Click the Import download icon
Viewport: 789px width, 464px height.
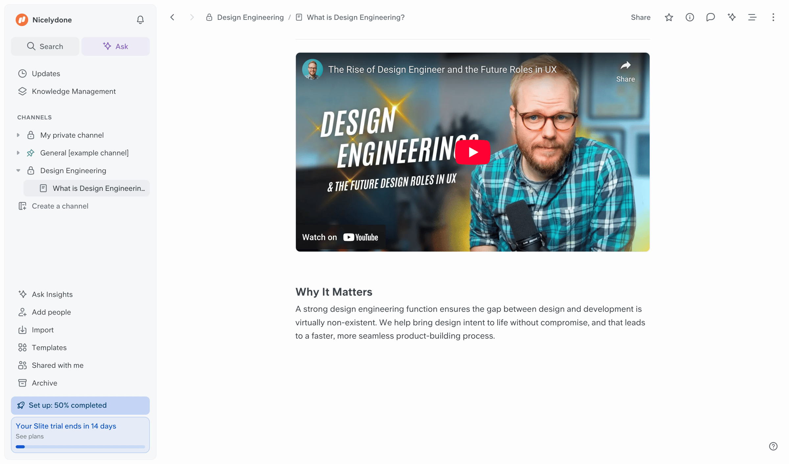22,330
